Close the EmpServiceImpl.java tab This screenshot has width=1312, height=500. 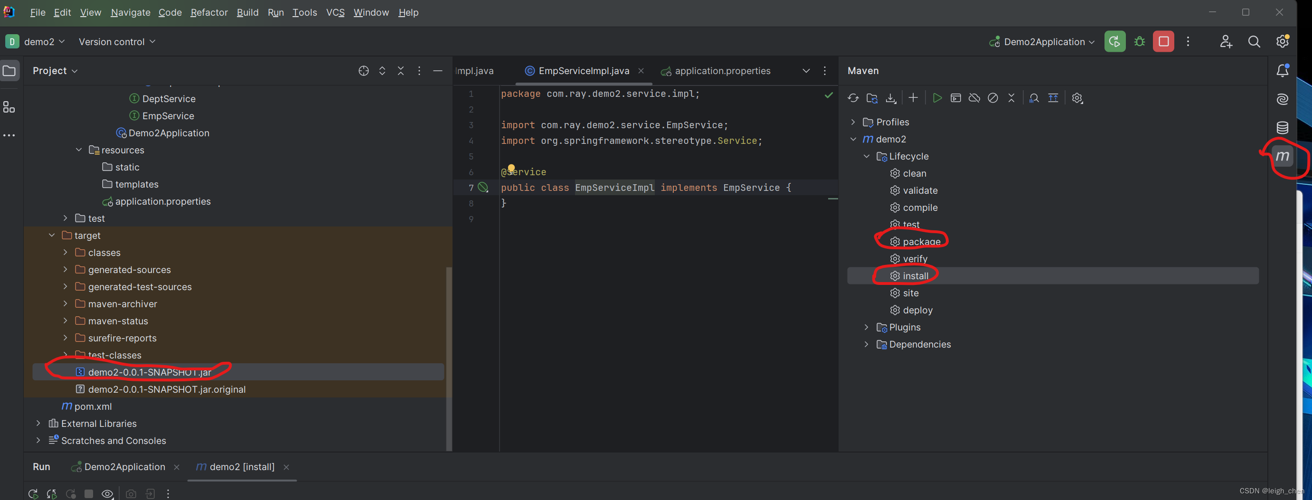(641, 71)
